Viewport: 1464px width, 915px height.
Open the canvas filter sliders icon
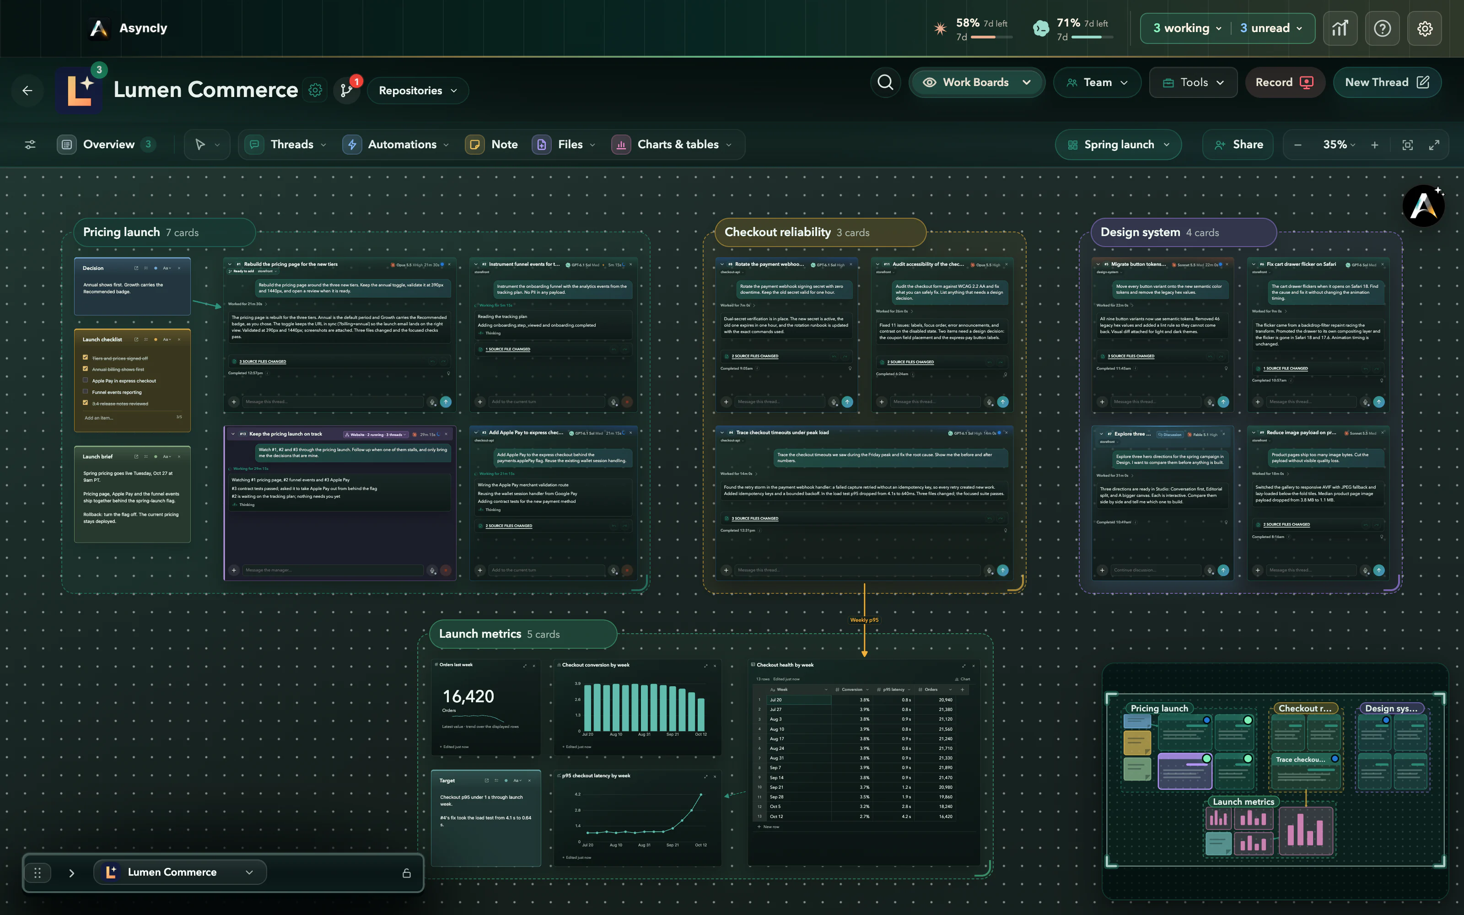click(30, 145)
